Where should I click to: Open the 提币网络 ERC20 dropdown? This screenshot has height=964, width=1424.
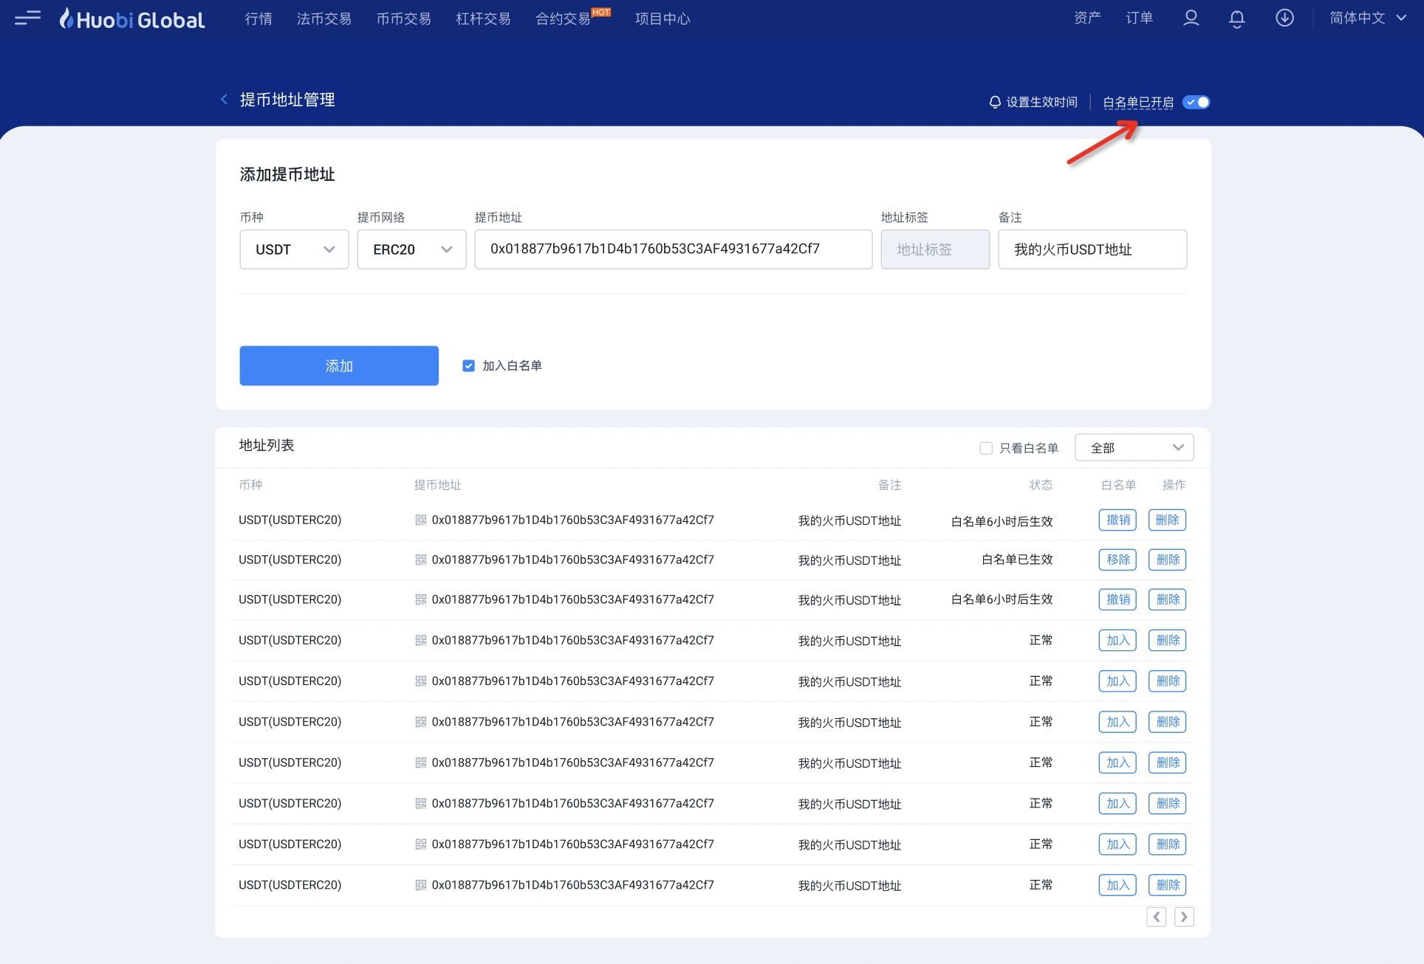411,249
